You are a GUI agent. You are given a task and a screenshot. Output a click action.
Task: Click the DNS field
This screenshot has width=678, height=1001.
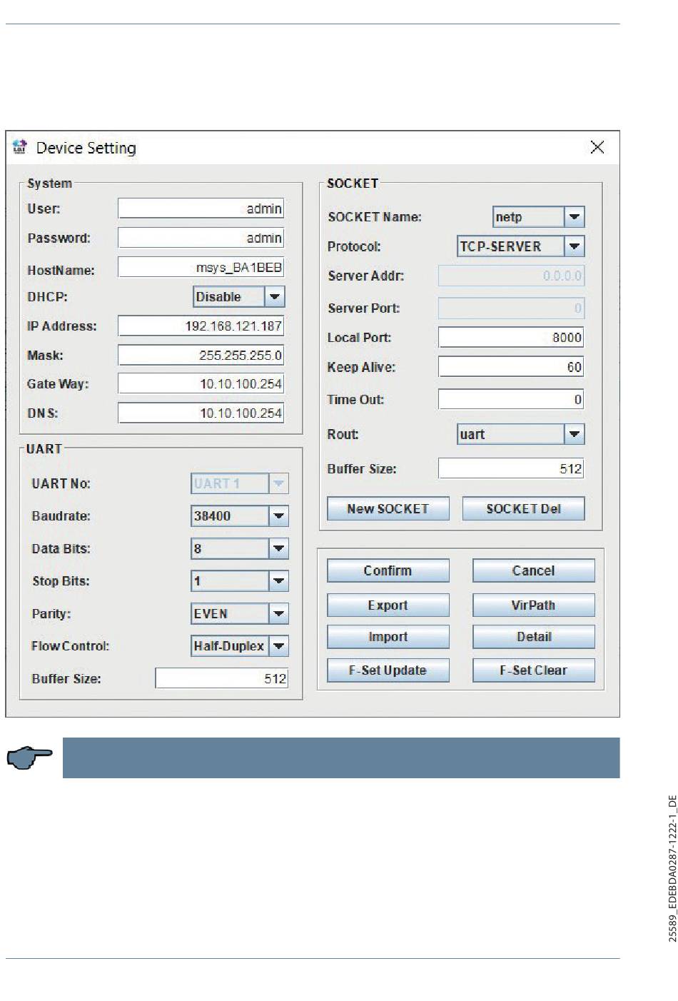[x=201, y=413]
